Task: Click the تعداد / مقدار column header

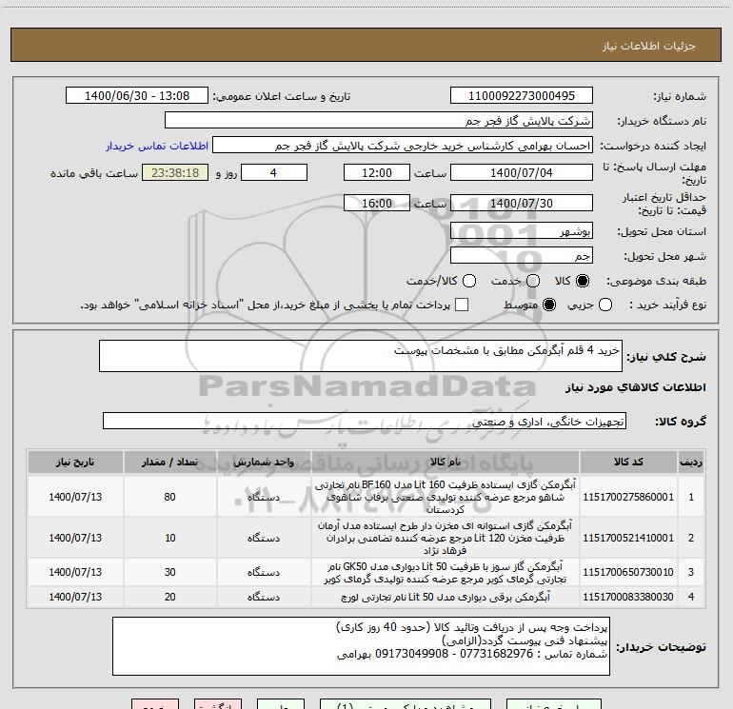Action: [x=169, y=463]
